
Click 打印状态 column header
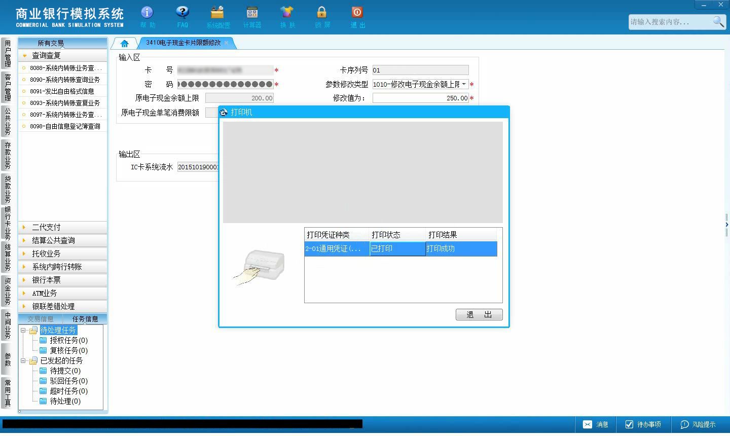[397, 235]
